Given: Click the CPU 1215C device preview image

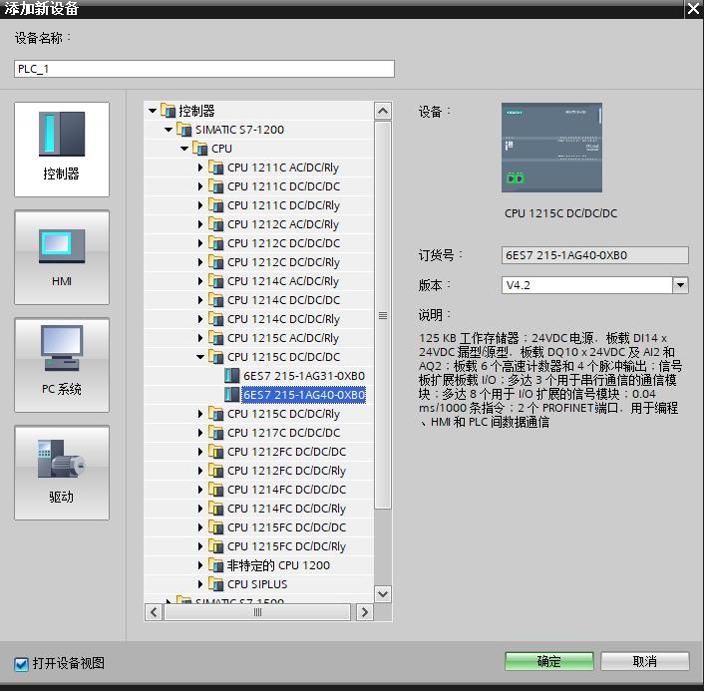Looking at the screenshot, I should 551,148.
